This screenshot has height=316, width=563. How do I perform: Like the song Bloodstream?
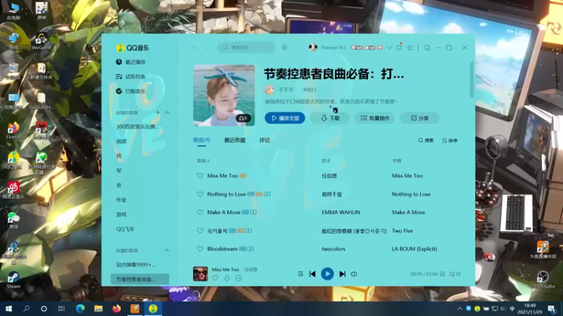coord(200,249)
